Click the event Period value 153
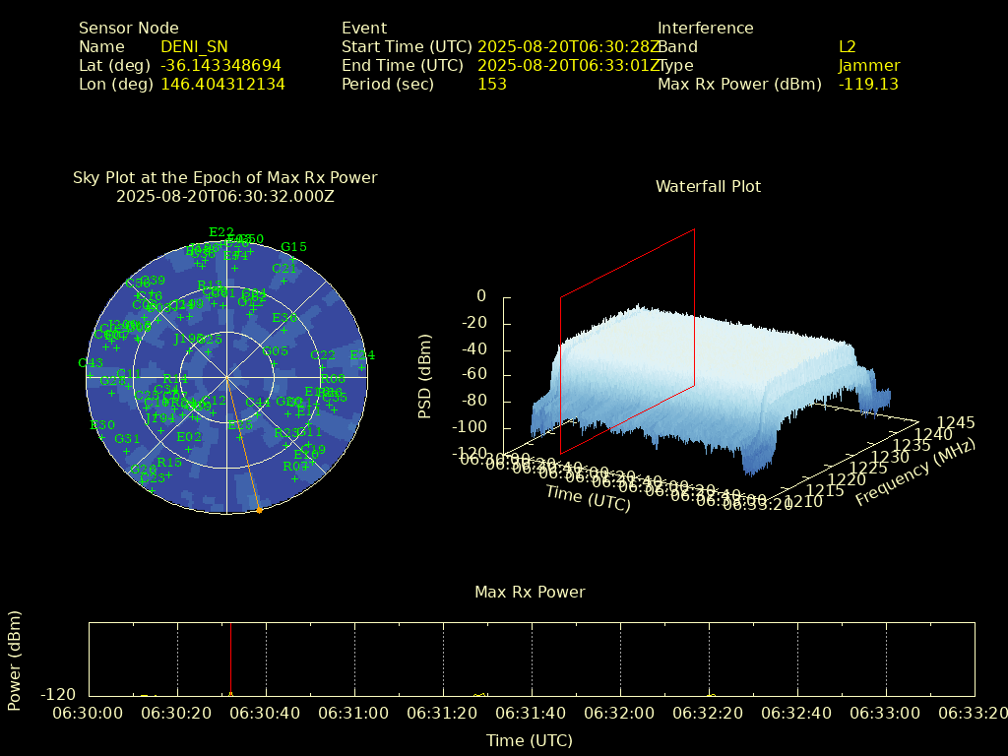This screenshot has width=1008, height=756. [491, 84]
